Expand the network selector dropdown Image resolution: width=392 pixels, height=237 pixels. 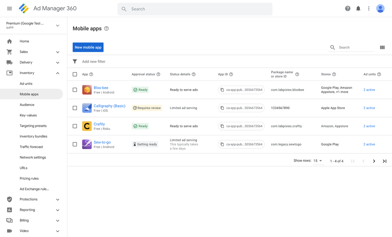[57, 26]
